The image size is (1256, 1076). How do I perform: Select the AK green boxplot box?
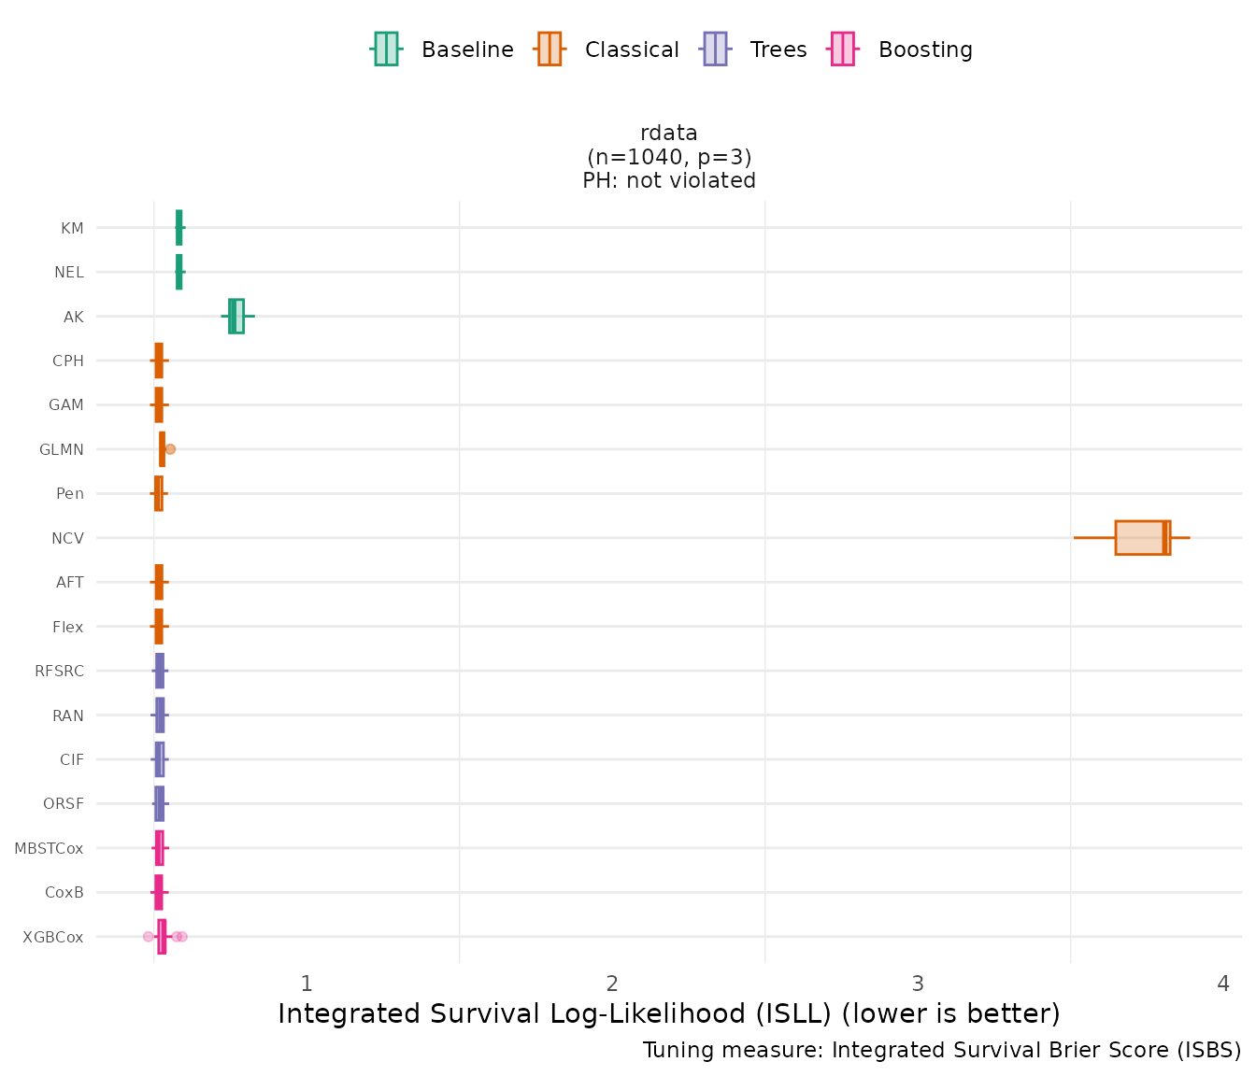[x=236, y=317]
